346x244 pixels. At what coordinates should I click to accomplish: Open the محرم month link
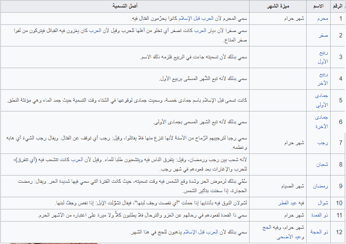click(323, 18)
